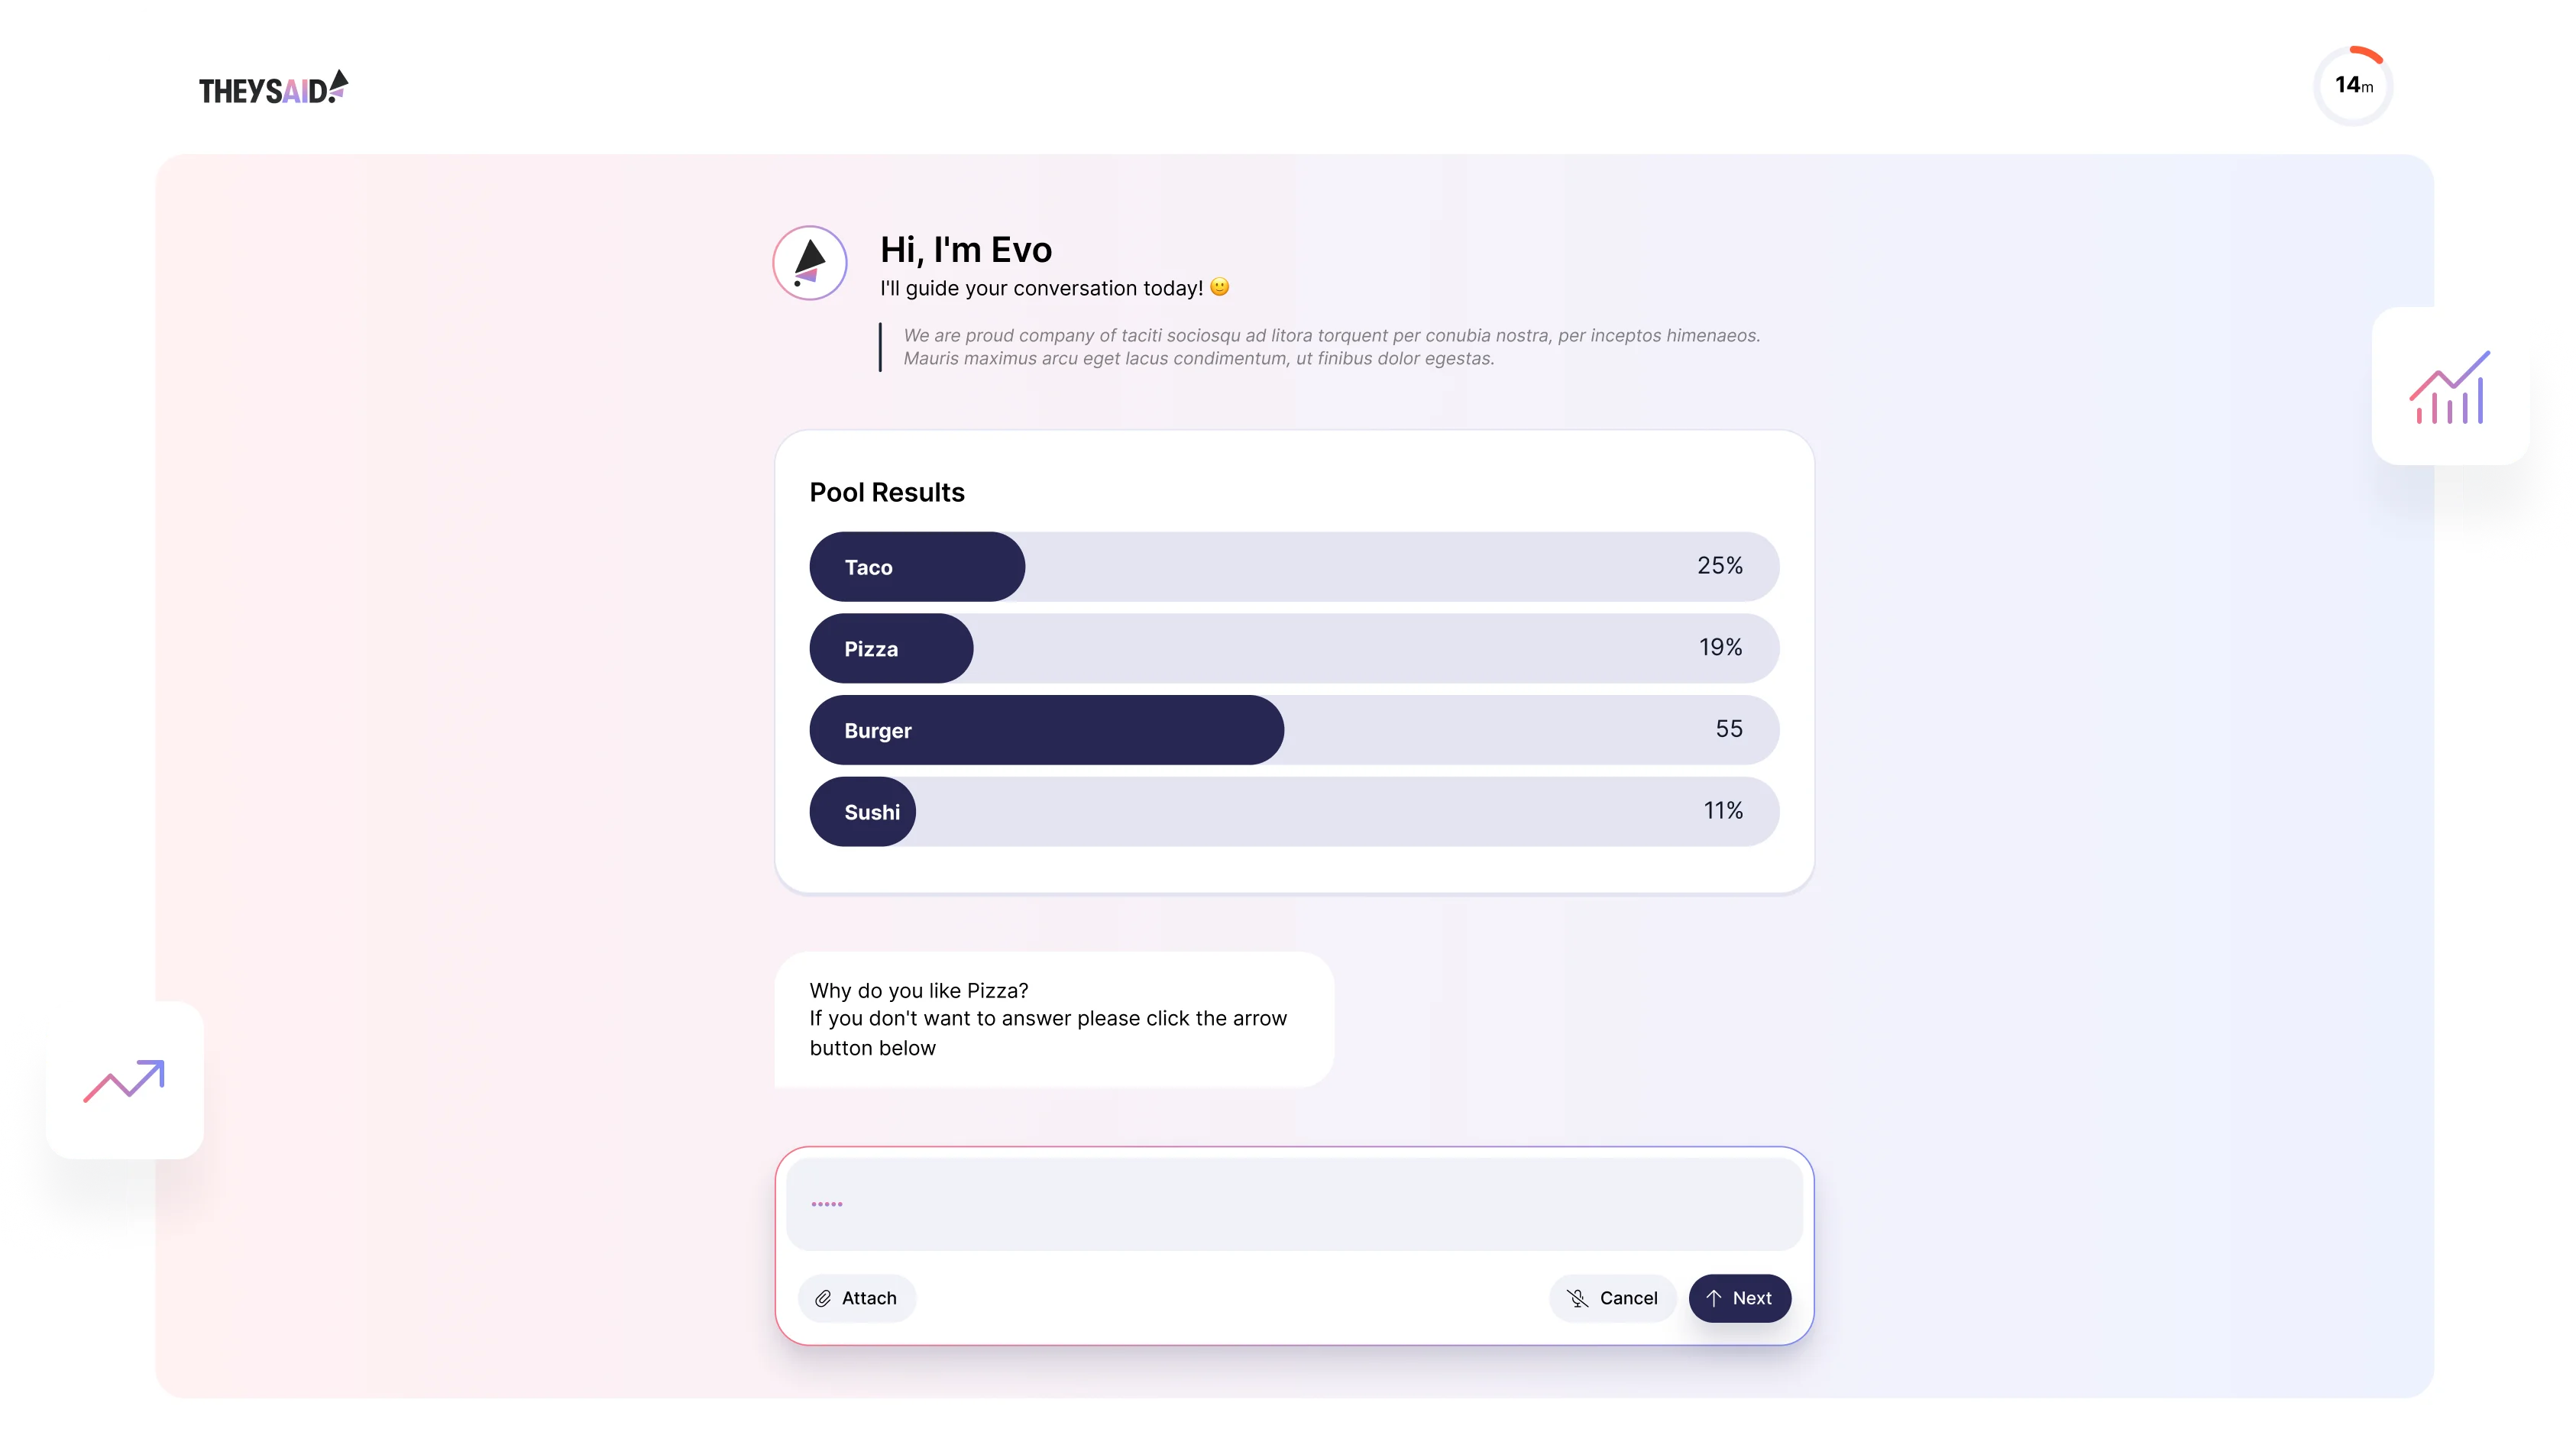Image resolution: width=2576 pixels, height=1448 pixels.
Task: Select the Burger poll bar
Action: [1046, 730]
